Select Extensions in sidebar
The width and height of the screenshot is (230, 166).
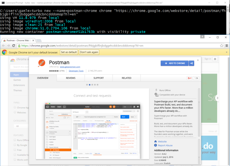click(x=19, y=85)
